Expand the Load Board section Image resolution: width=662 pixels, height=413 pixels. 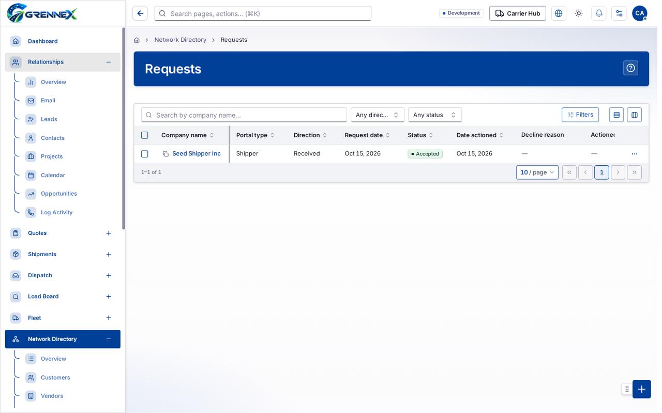click(x=109, y=297)
